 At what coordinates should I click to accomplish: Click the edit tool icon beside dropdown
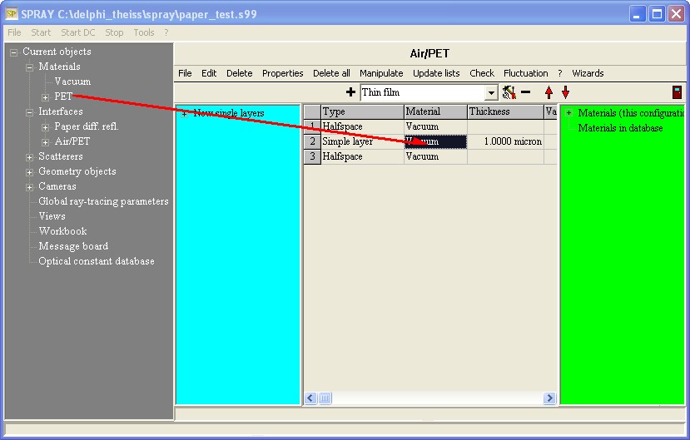509,92
